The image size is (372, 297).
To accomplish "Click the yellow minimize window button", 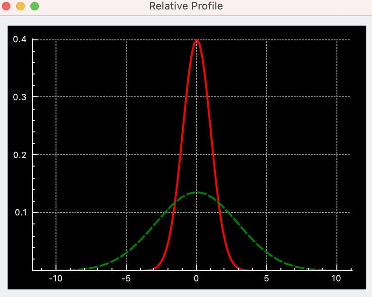I will [20, 6].
